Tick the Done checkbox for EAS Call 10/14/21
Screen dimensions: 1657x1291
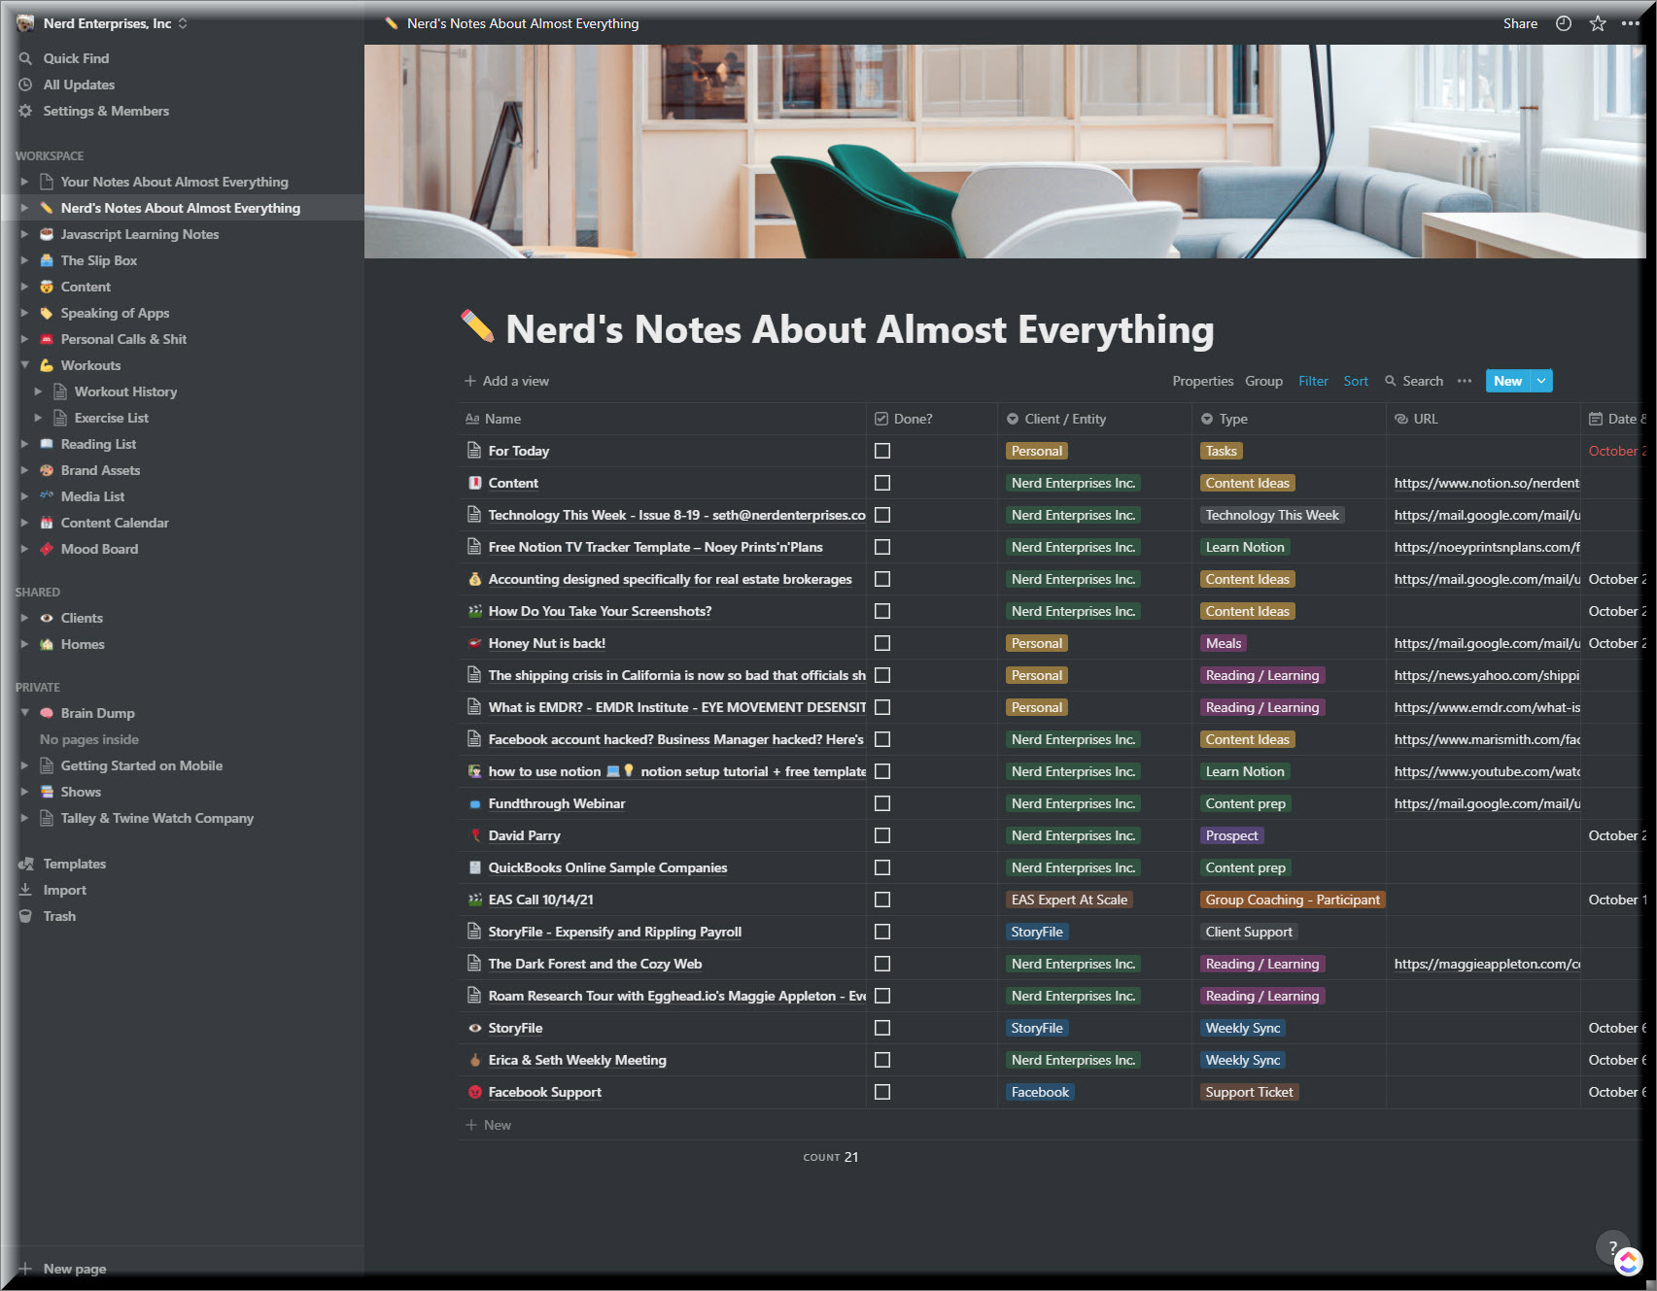click(882, 900)
